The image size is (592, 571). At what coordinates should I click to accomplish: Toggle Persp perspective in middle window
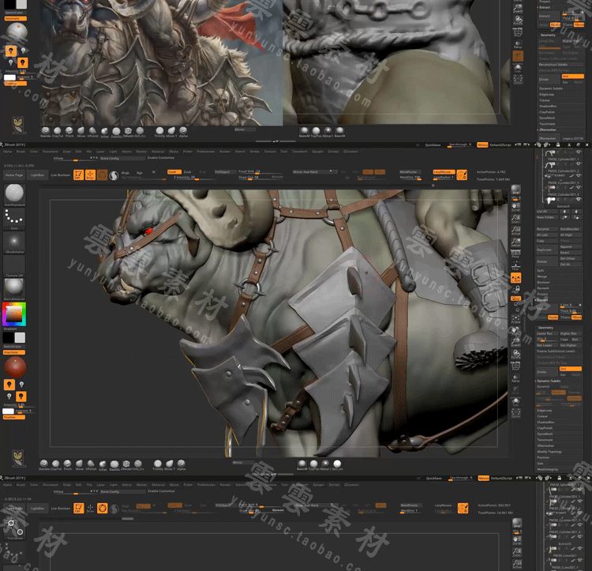pos(515,254)
